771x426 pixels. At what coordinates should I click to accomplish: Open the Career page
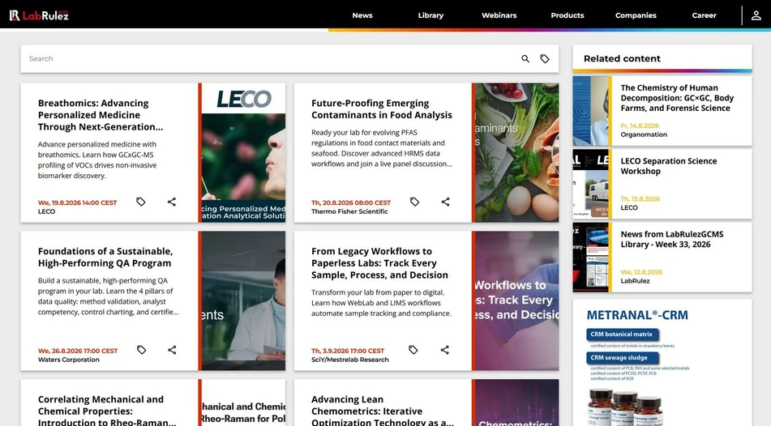(x=705, y=15)
